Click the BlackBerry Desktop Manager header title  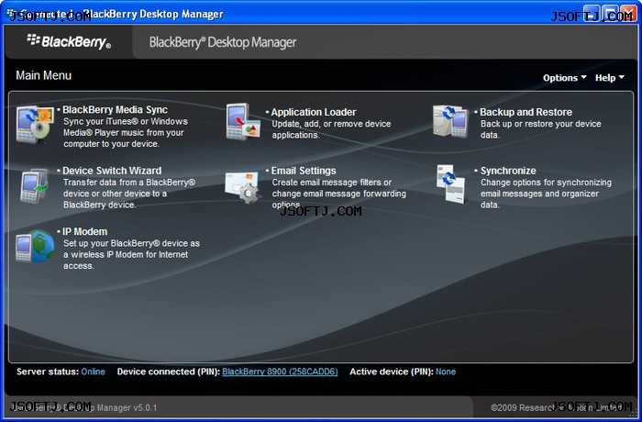point(222,42)
